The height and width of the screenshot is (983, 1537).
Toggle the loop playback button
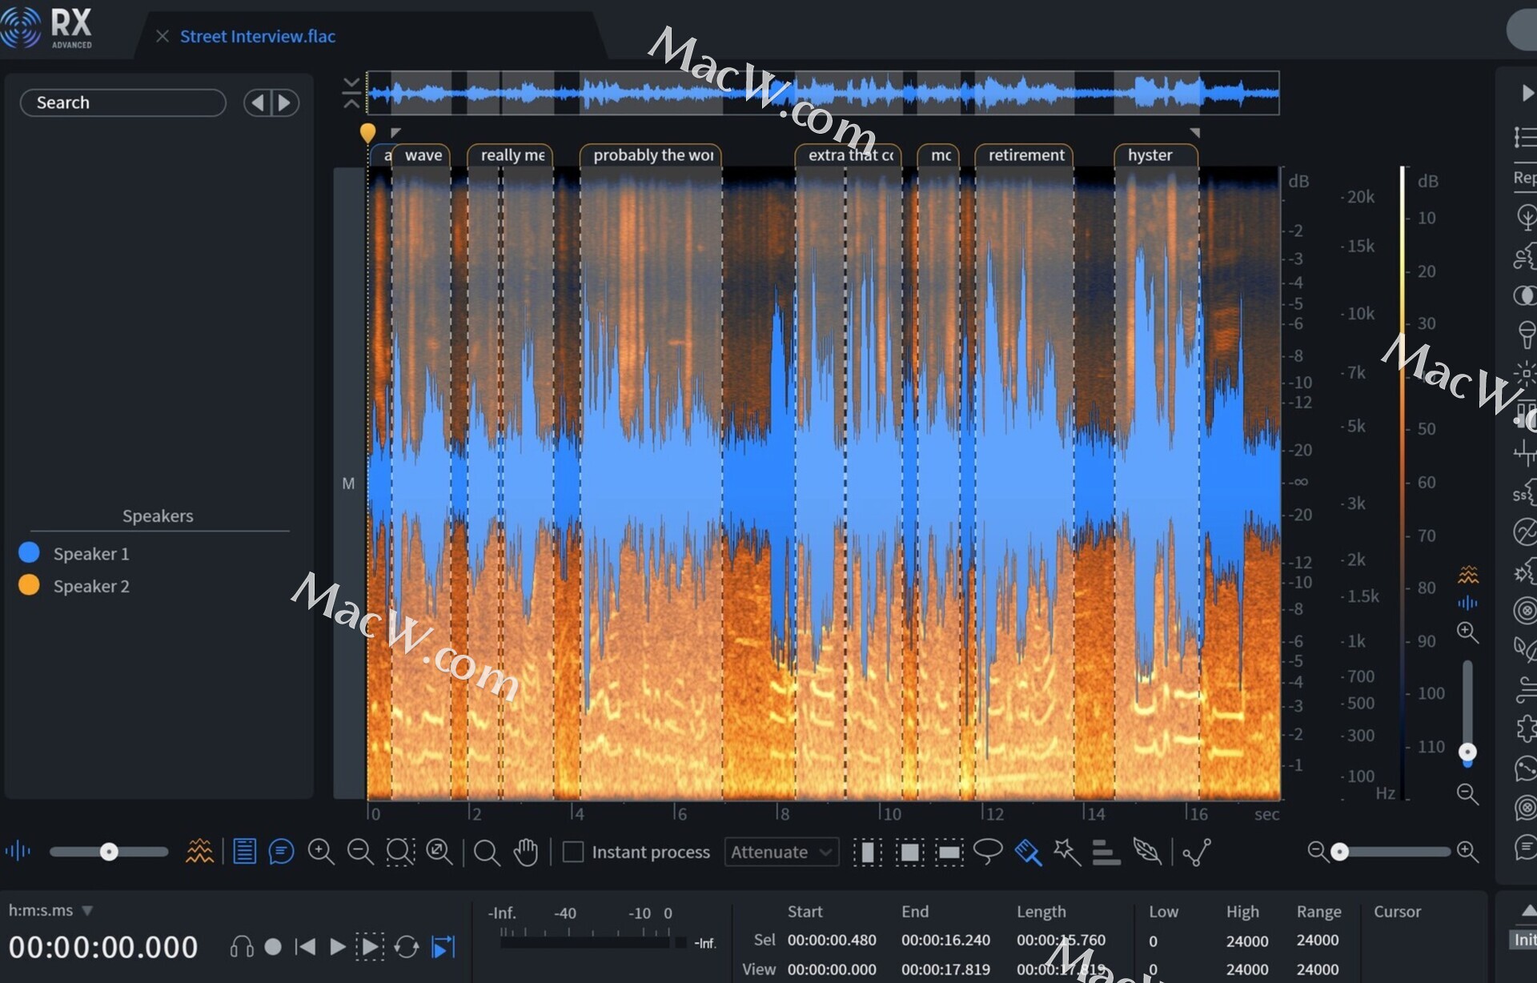(407, 947)
